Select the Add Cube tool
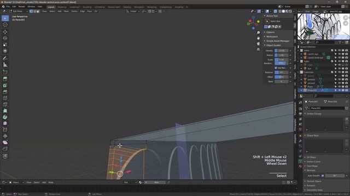Image resolution: width=350 pixels, height=196 pixels. pos(5,72)
